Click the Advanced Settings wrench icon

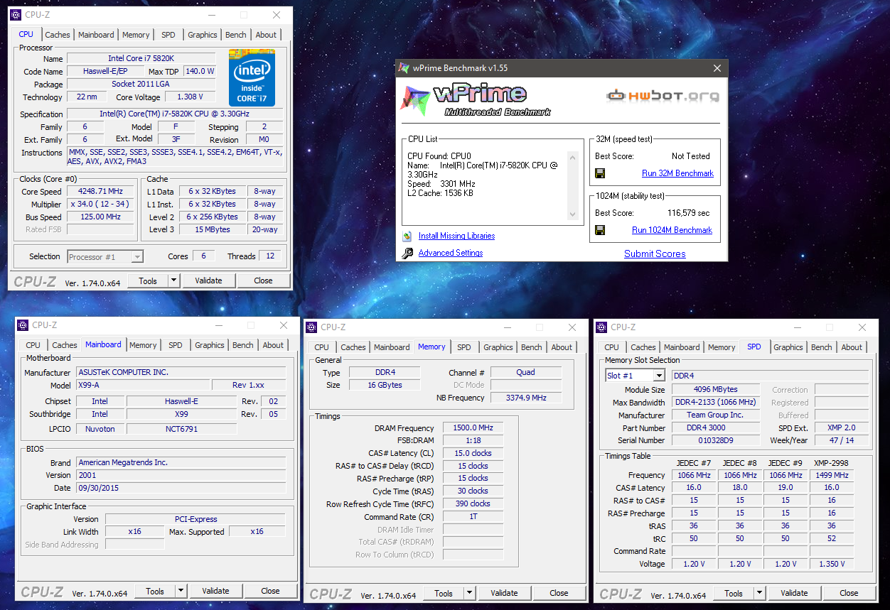click(x=407, y=253)
